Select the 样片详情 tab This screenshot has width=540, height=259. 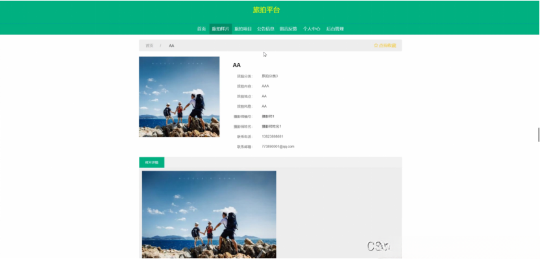151,162
